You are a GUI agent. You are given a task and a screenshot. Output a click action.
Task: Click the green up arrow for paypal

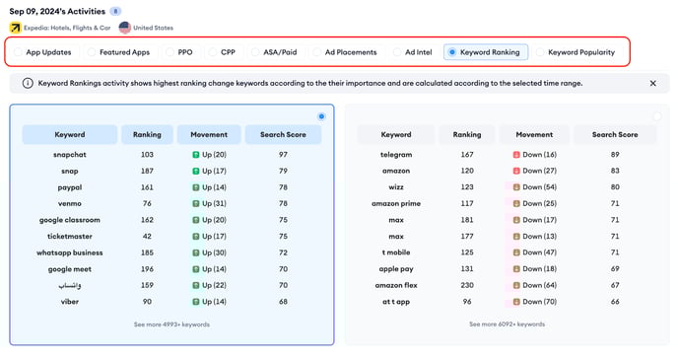tap(196, 187)
